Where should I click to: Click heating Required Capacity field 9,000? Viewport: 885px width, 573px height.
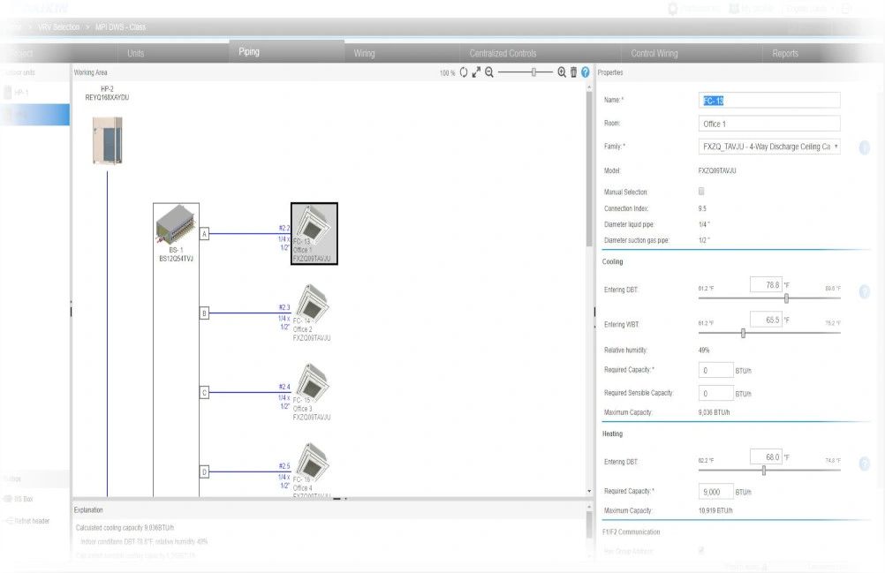click(x=715, y=492)
